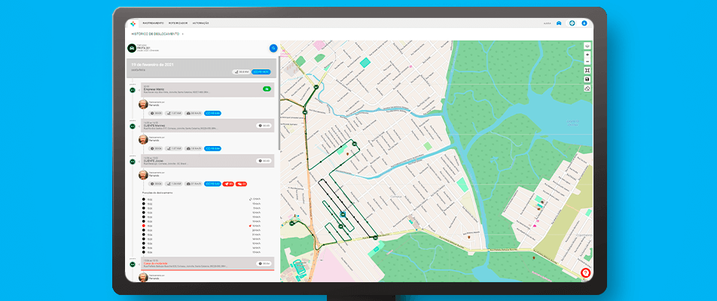Select the red position point in list
717x301 pixels.
145,226
